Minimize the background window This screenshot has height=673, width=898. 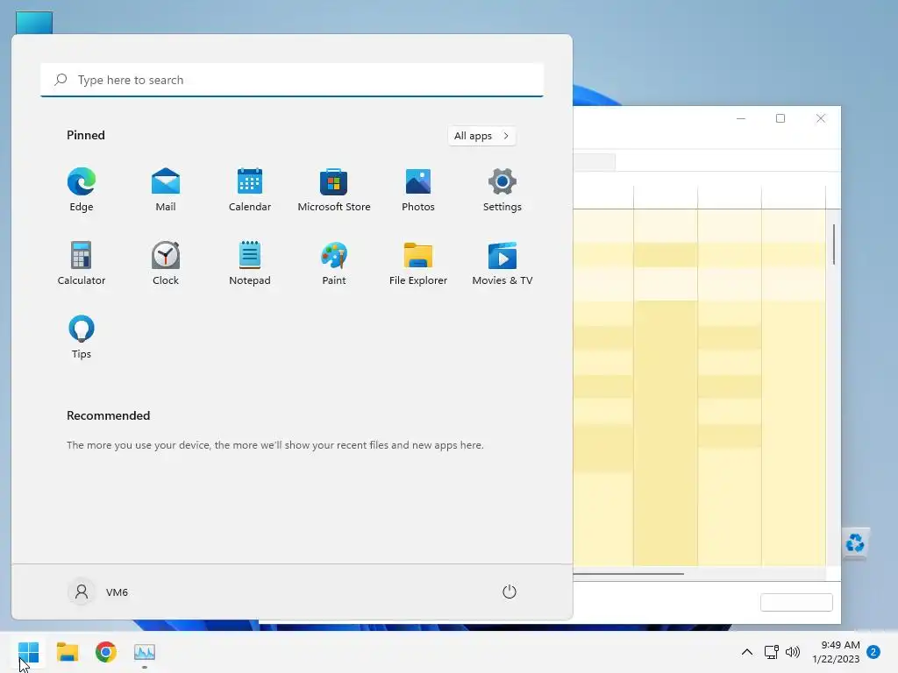[x=740, y=118]
